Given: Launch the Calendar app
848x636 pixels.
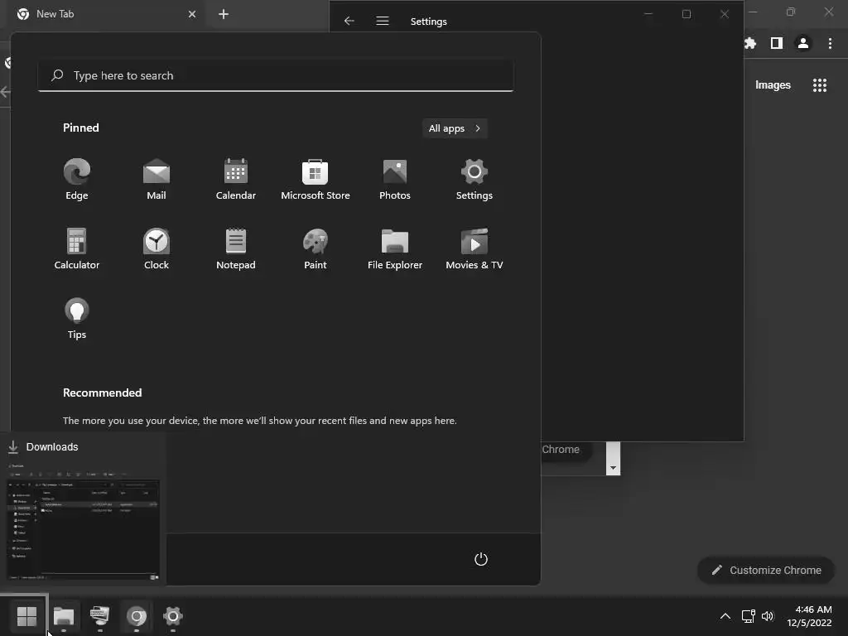Looking at the screenshot, I should 236,180.
